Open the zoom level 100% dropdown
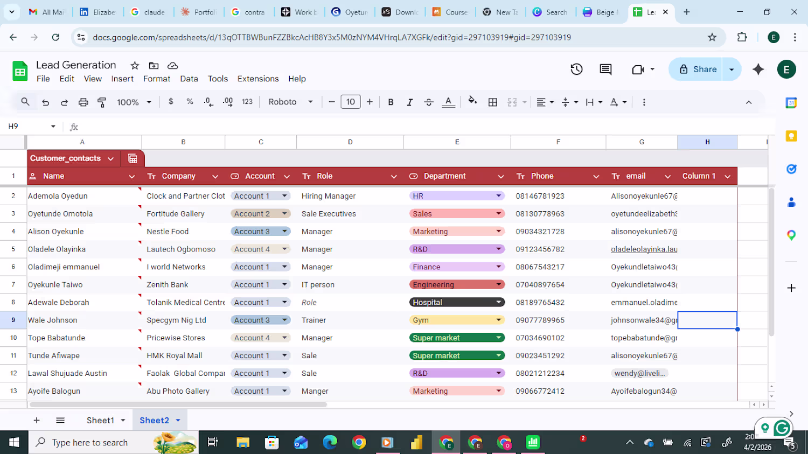Image resolution: width=808 pixels, height=454 pixels. click(x=134, y=102)
